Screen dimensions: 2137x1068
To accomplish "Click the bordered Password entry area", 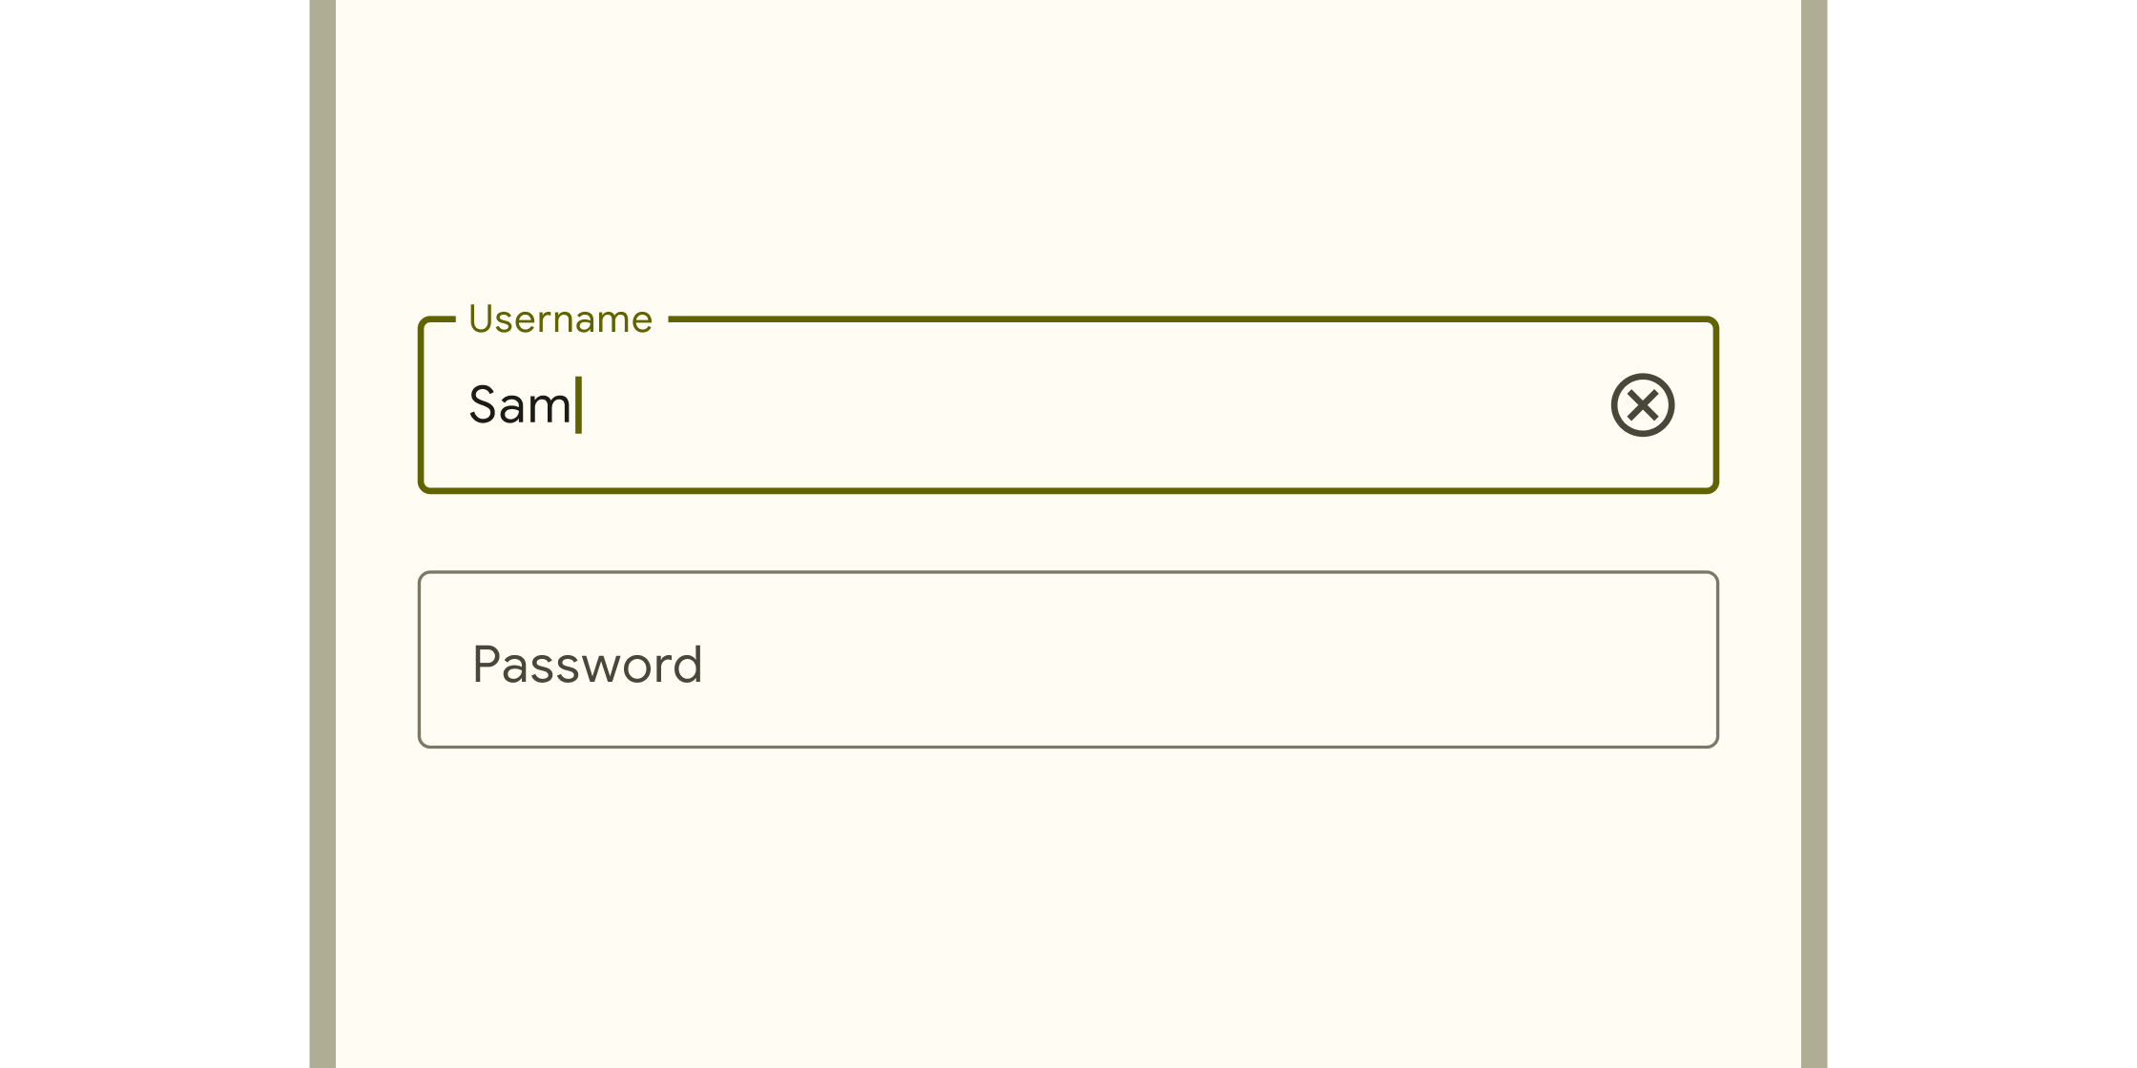I will pyautogui.click(x=1068, y=659).
